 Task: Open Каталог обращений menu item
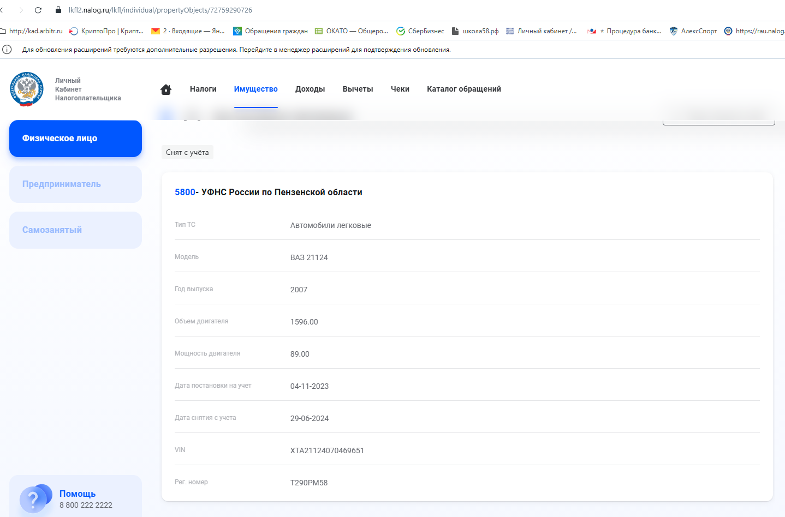pyautogui.click(x=463, y=89)
